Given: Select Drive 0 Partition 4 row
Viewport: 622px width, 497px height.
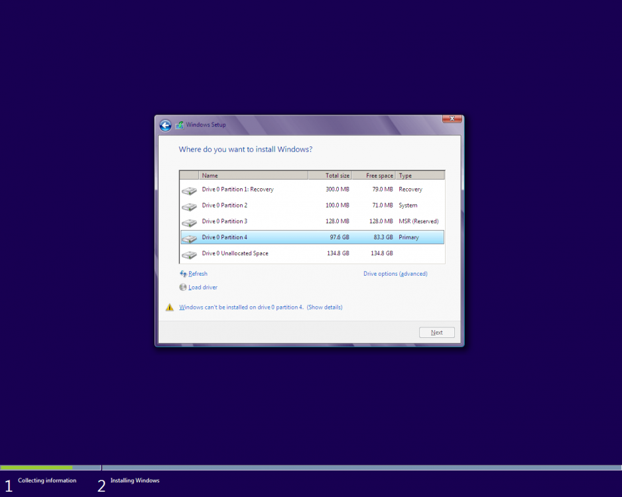Looking at the screenshot, I should click(312, 237).
